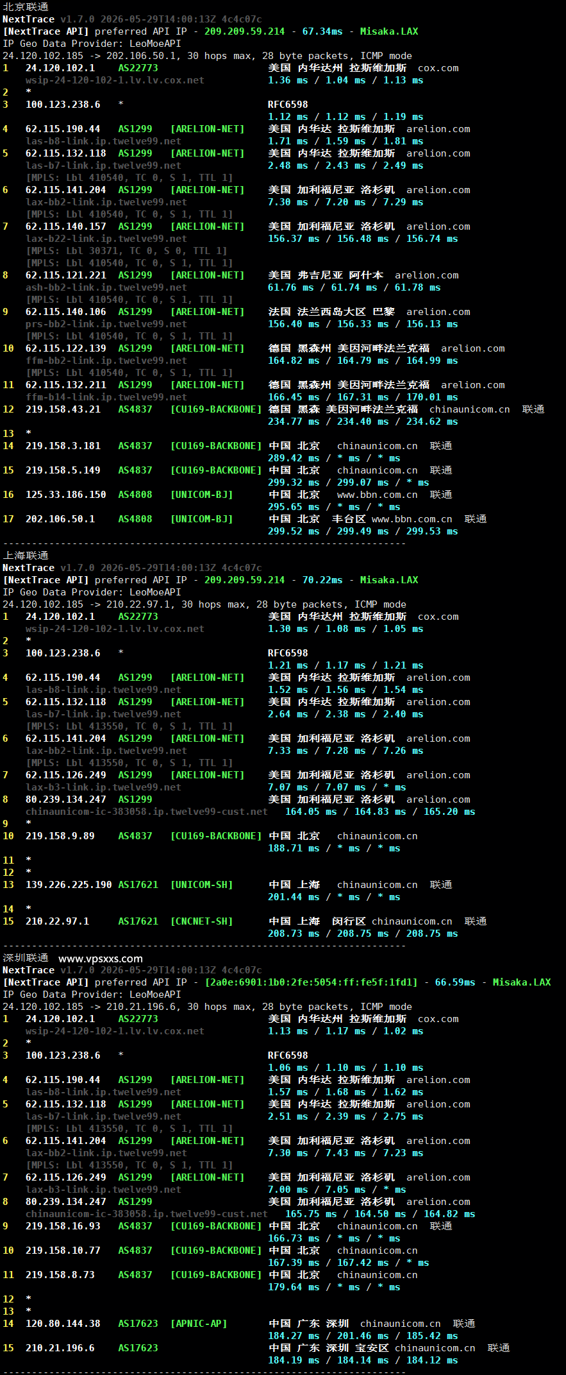Click hostname ffm-bb2-link.ip.twelve99.net
The image size is (566, 1375).
[x=106, y=361]
